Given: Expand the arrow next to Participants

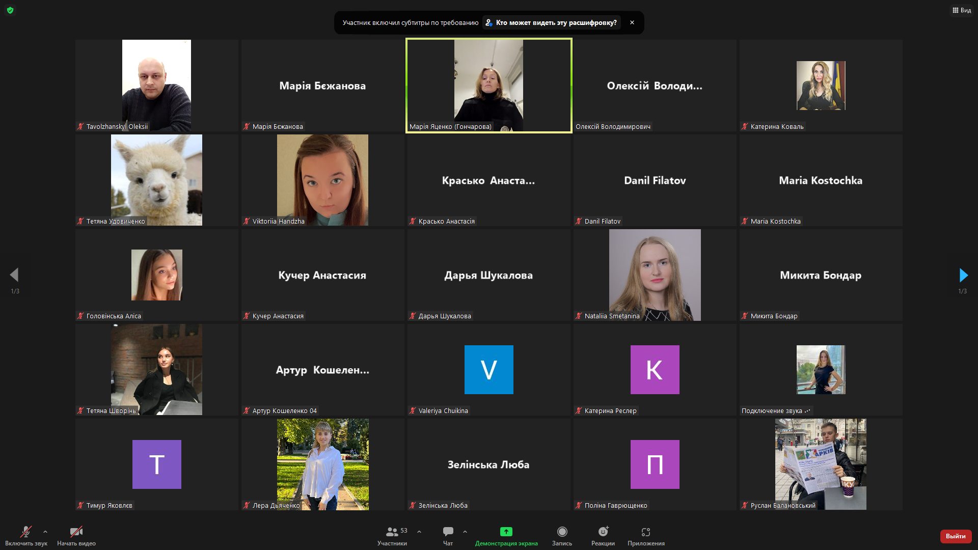Looking at the screenshot, I should click(419, 532).
